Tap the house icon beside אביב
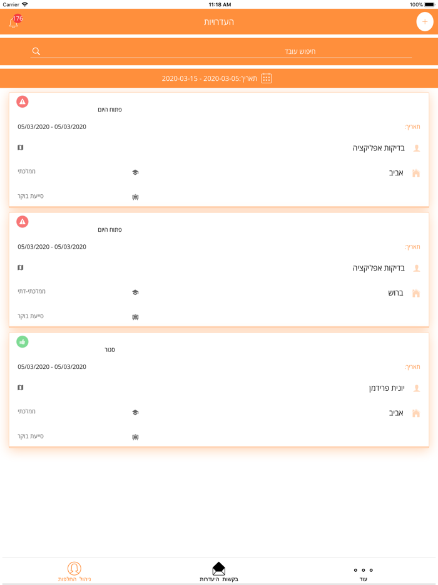The image size is (438, 585). 416,173
